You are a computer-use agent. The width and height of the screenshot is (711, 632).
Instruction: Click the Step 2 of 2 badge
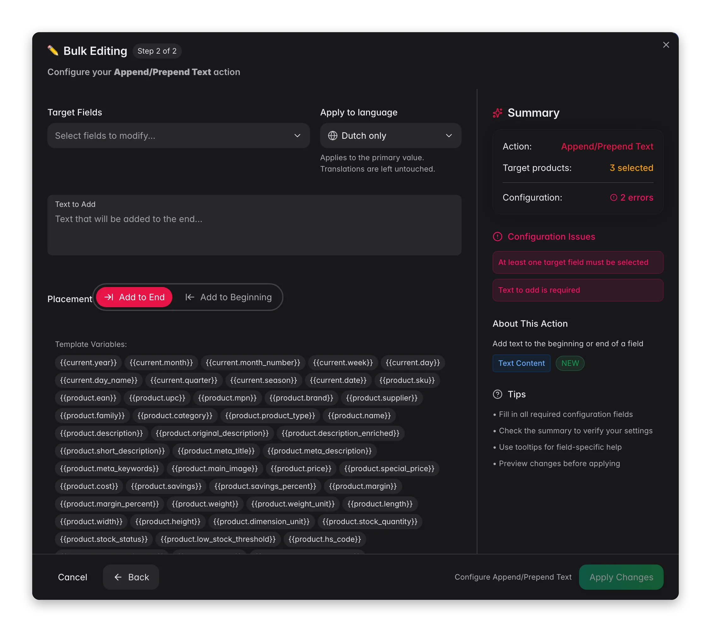click(x=157, y=51)
